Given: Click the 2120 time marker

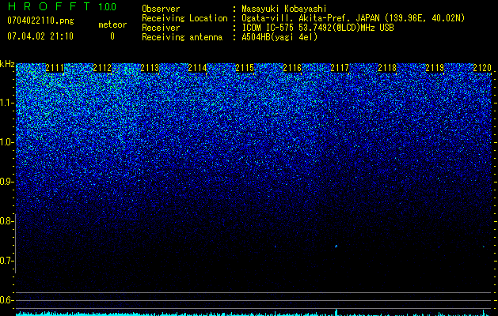Looking at the screenshot, I should coord(482,68).
